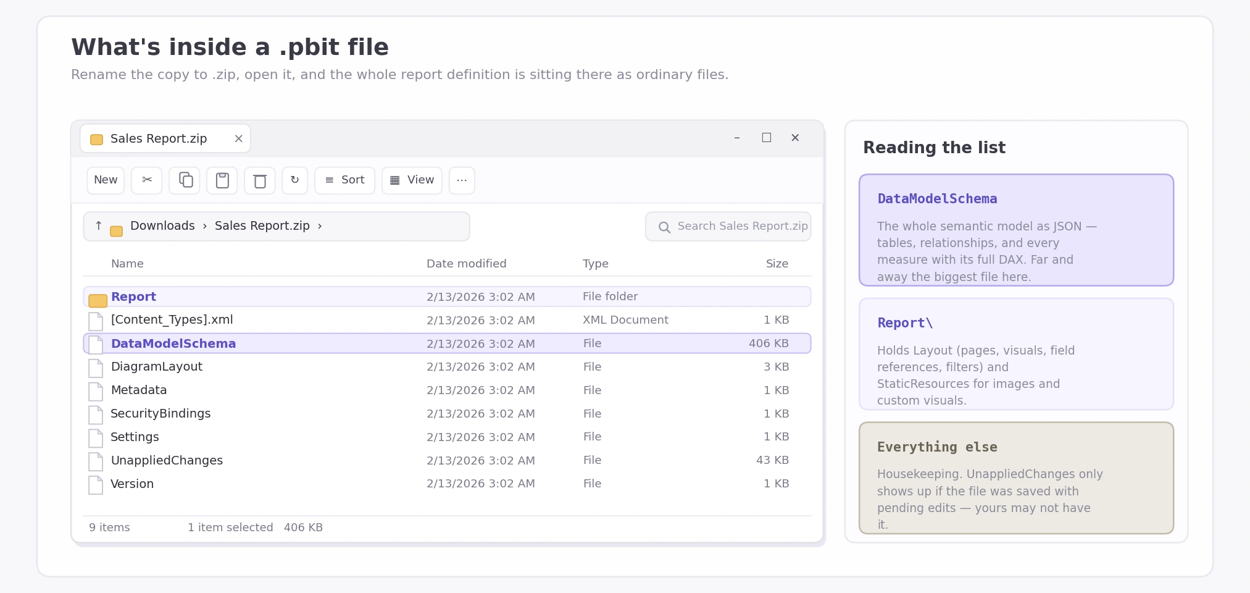The image size is (1250, 593).
Task: Click the Paste clipboard icon in the toolbar
Action: tap(222, 180)
